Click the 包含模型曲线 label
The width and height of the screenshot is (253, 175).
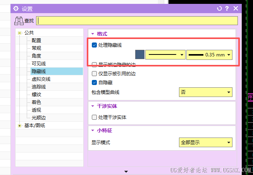(x=105, y=92)
